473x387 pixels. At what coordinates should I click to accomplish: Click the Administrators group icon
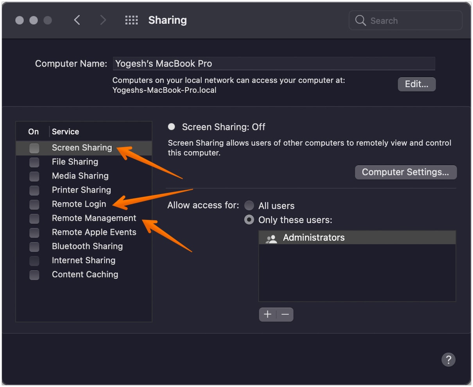coord(272,237)
